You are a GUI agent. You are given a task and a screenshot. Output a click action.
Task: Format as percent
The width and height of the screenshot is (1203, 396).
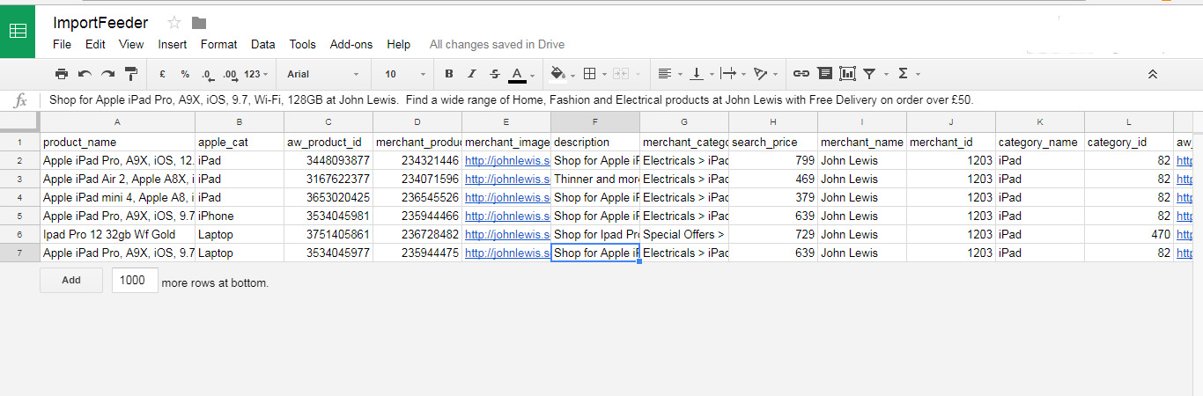(185, 74)
